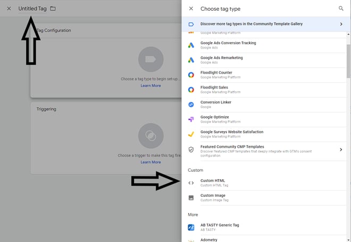Edit the Untitled Tag name field

[32, 9]
